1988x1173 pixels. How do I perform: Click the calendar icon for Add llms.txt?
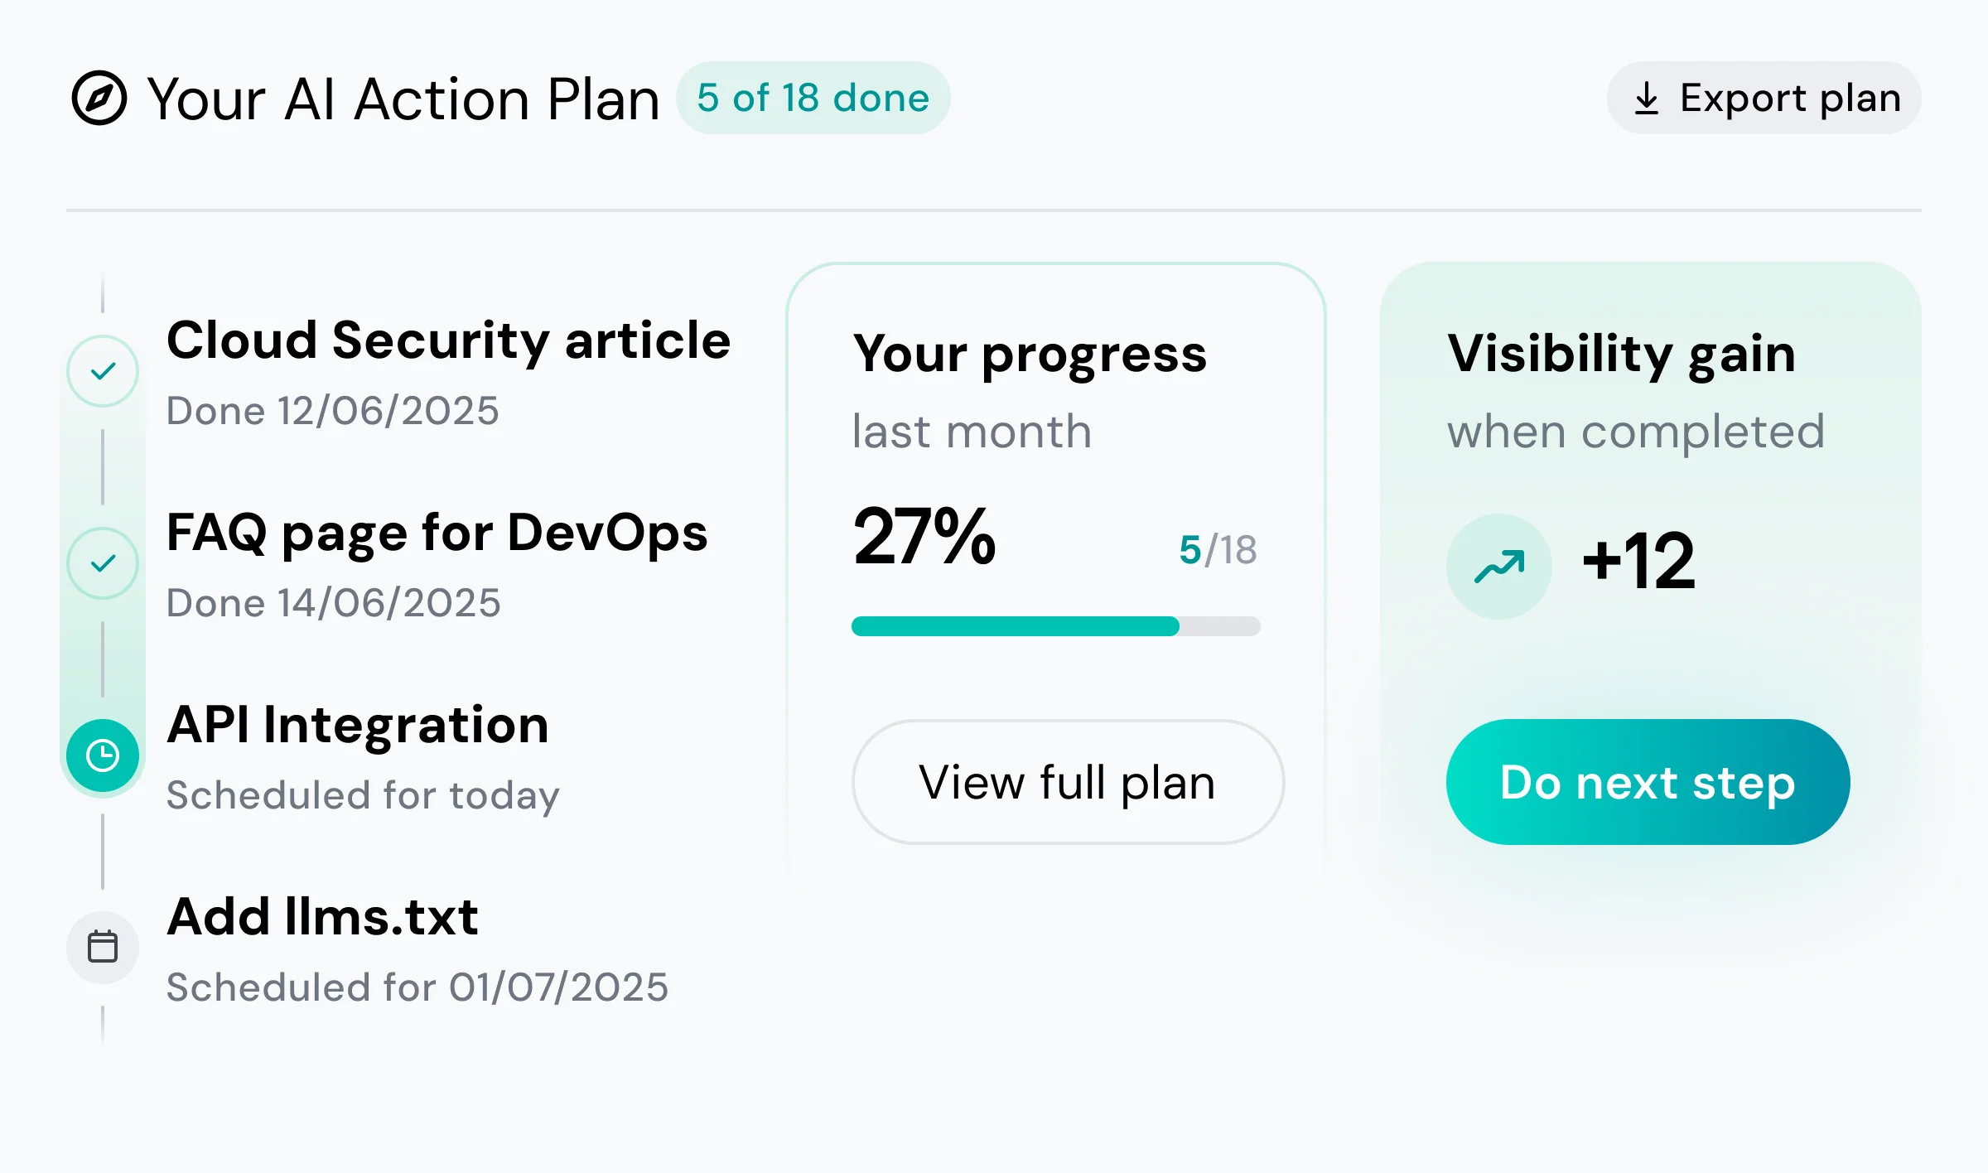(103, 947)
